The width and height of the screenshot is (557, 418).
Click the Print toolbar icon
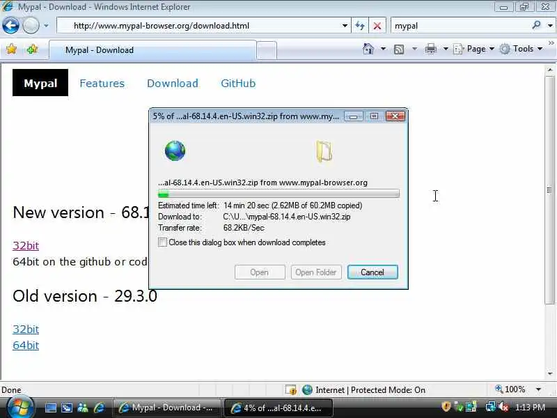pos(430,49)
